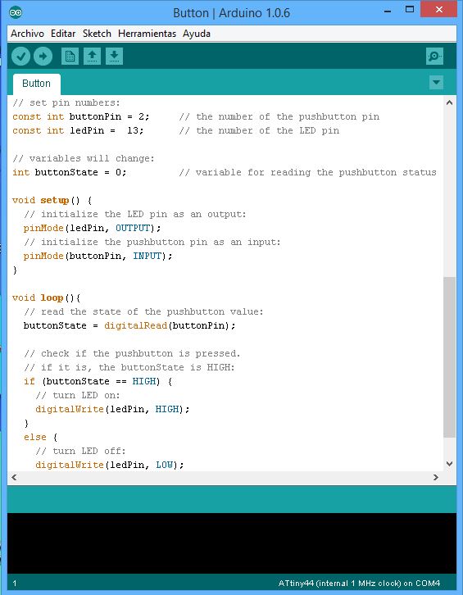463x595 pixels.
Task: Open the Editar menu
Action: [x=63, y=34]
